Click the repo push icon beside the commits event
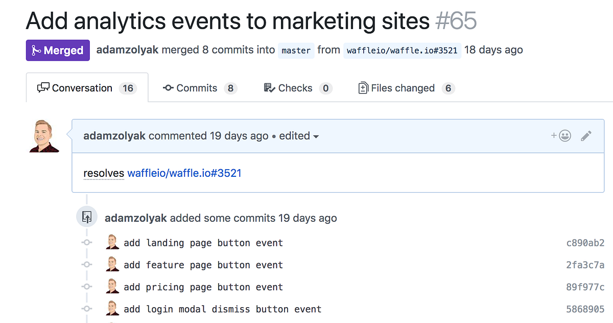This screenshot has width=613, height=323. click(86, 216)
